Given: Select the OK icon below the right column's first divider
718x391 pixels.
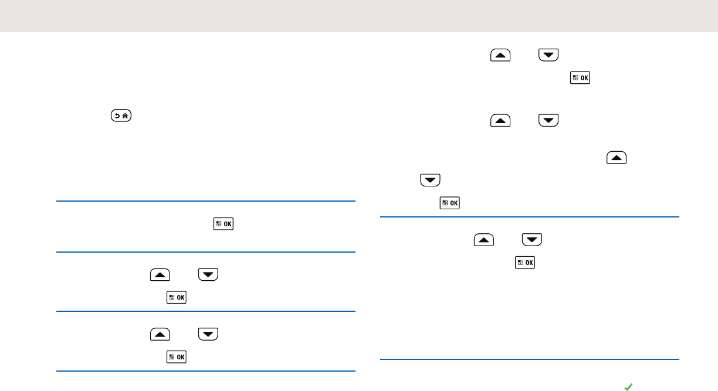Looking at the screenshot, I should [x=525, y=262].
